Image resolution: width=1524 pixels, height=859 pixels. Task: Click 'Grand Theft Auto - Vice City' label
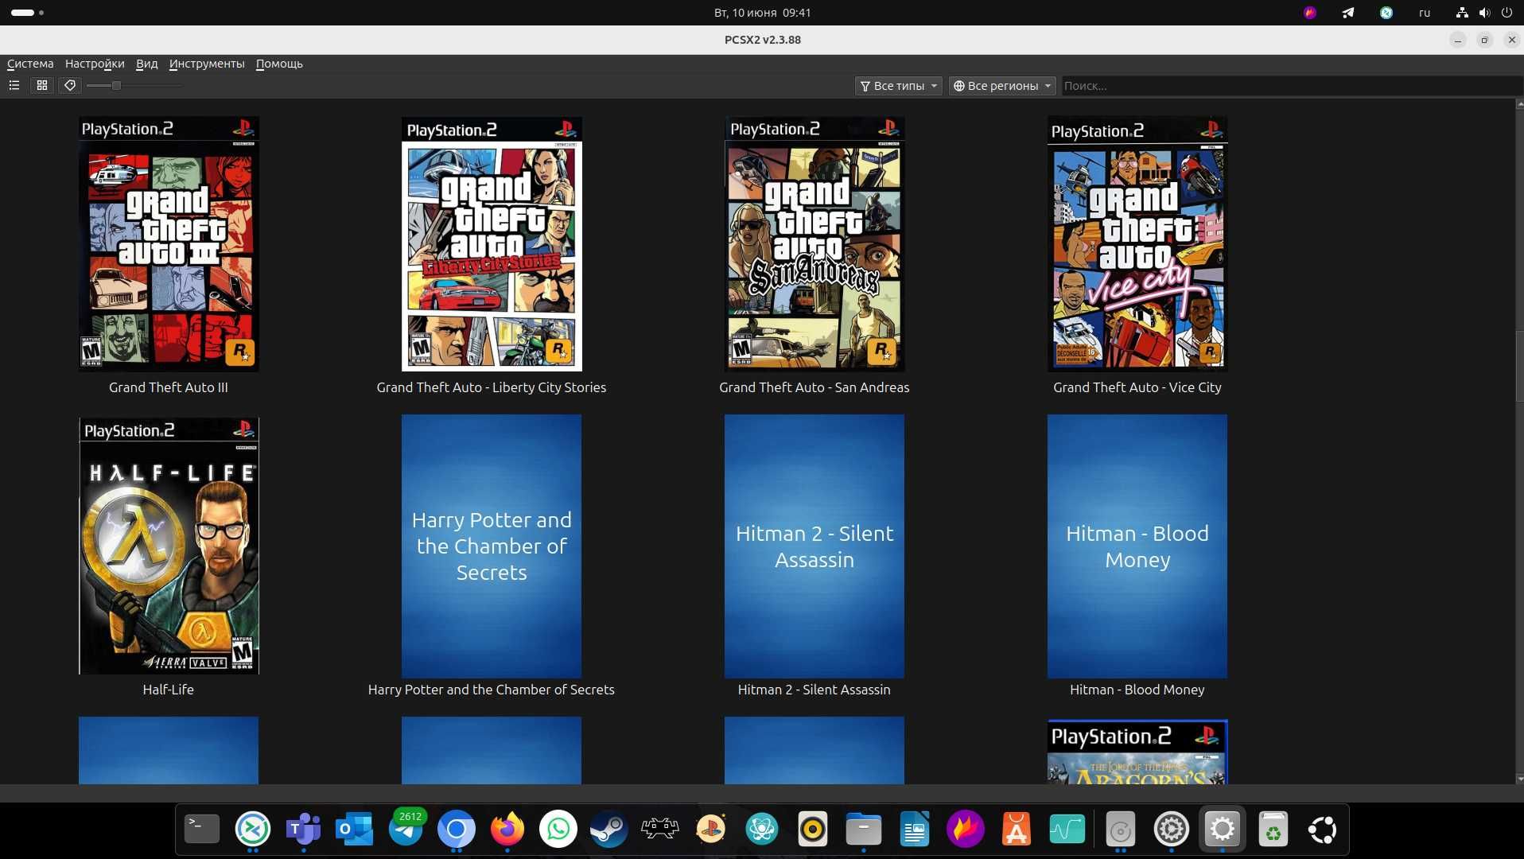point(1137,387)
